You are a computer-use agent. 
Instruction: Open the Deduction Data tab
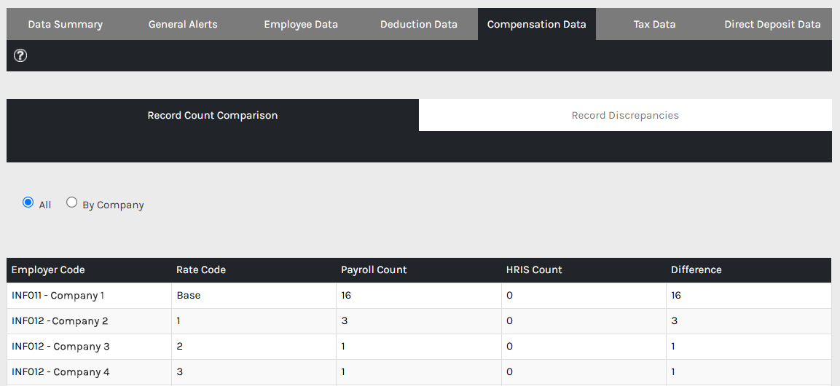pos(419,24)
